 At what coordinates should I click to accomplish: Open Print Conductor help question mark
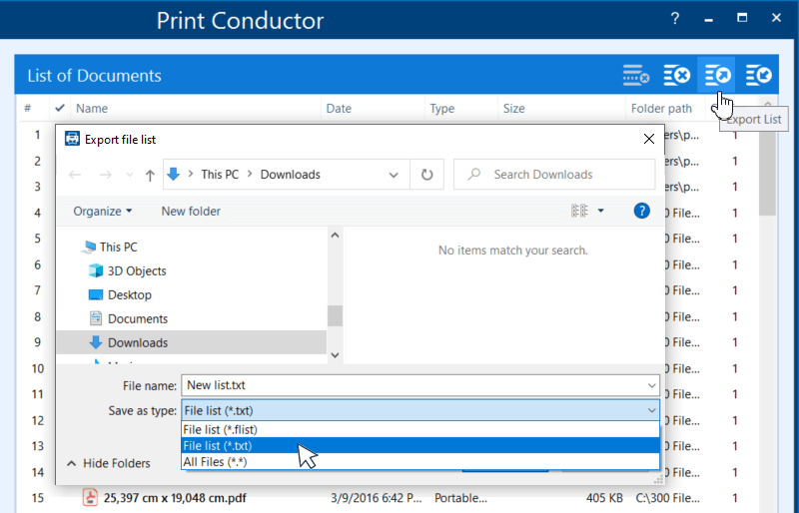tap(675, 19)
